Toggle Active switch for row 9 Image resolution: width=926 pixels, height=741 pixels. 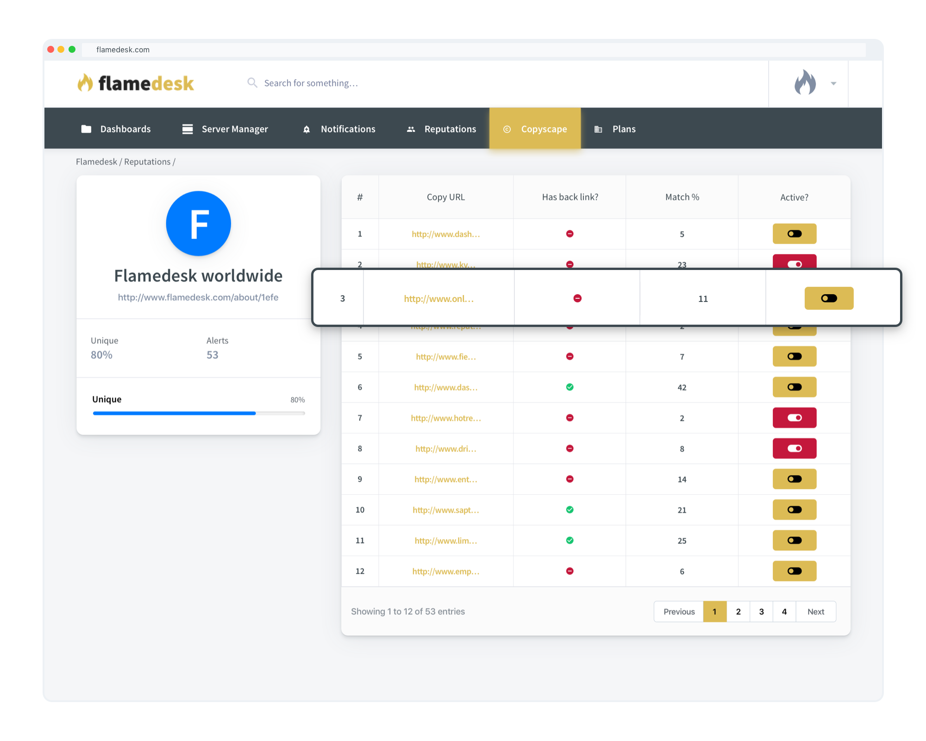[795, 479]
